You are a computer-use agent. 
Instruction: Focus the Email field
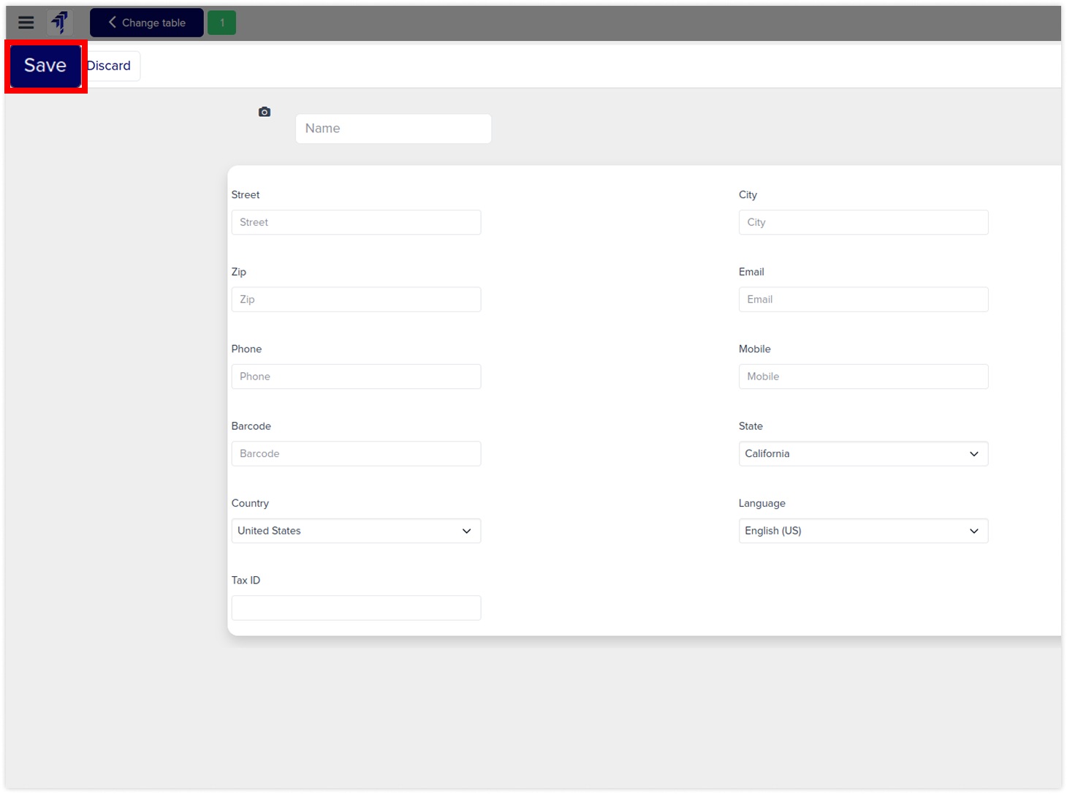862,300
